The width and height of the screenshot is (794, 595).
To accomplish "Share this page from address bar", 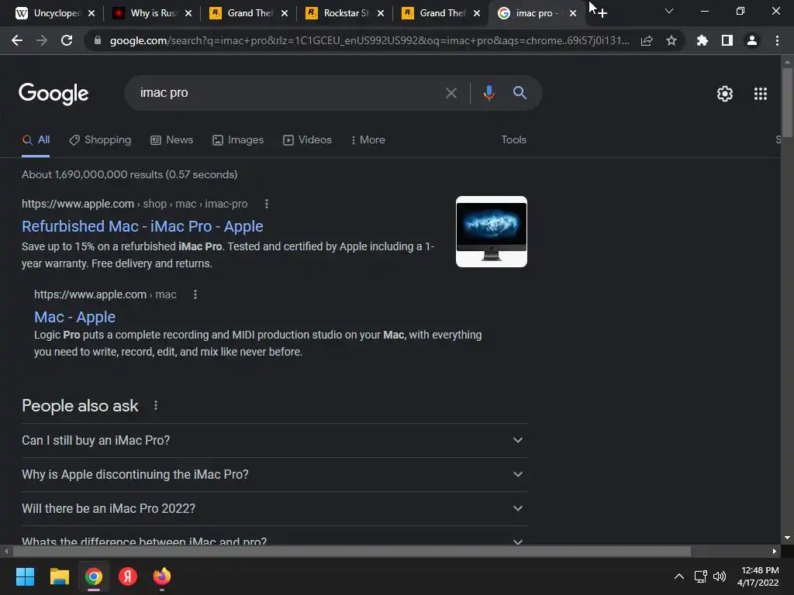I will tap(647, 40).
